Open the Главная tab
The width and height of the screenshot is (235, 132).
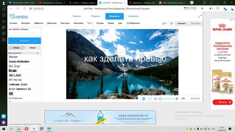tap(77, 16)
